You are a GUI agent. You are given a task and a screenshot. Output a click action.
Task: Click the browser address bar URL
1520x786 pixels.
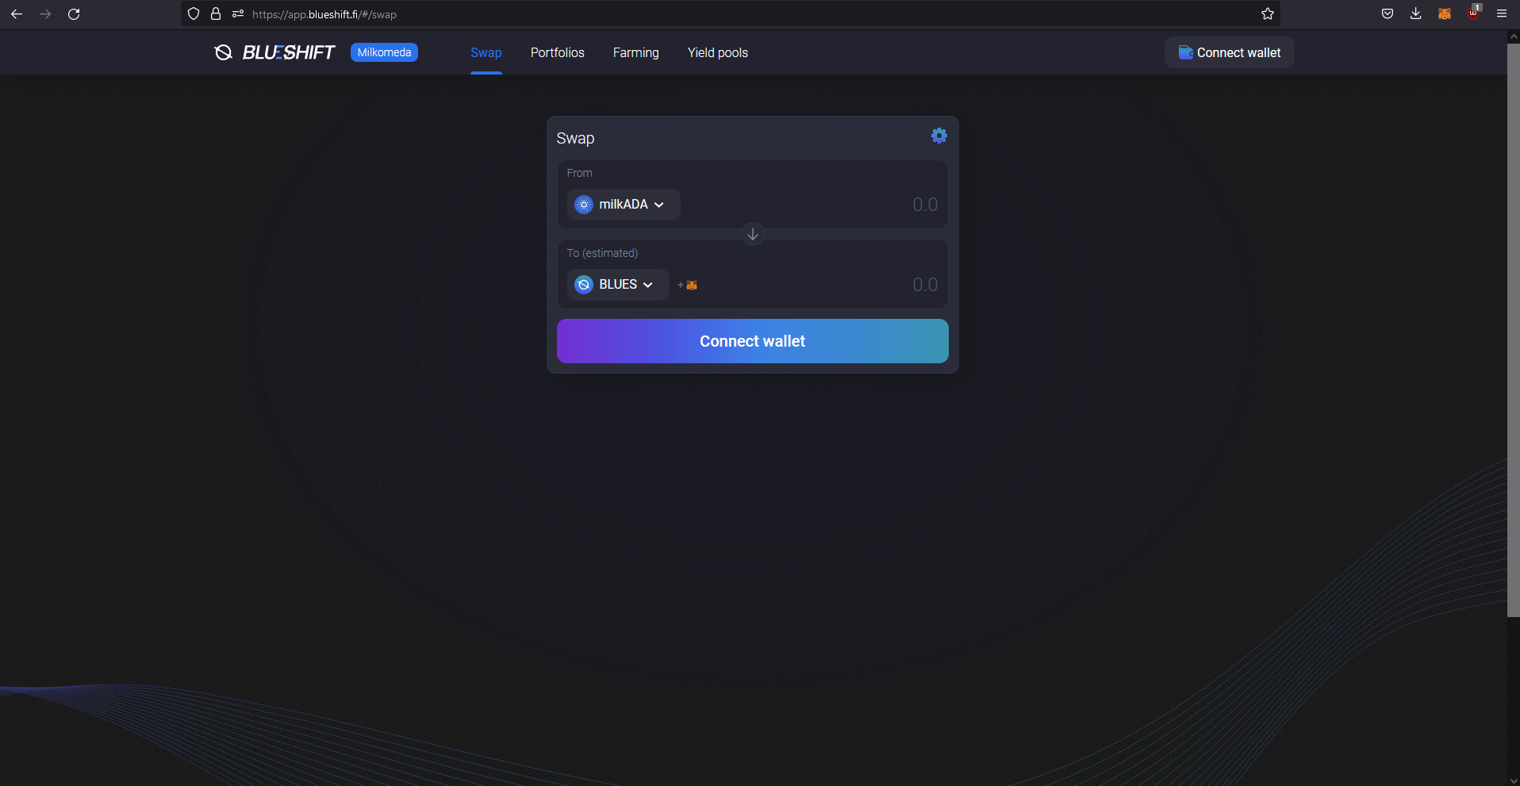(324, 14)
